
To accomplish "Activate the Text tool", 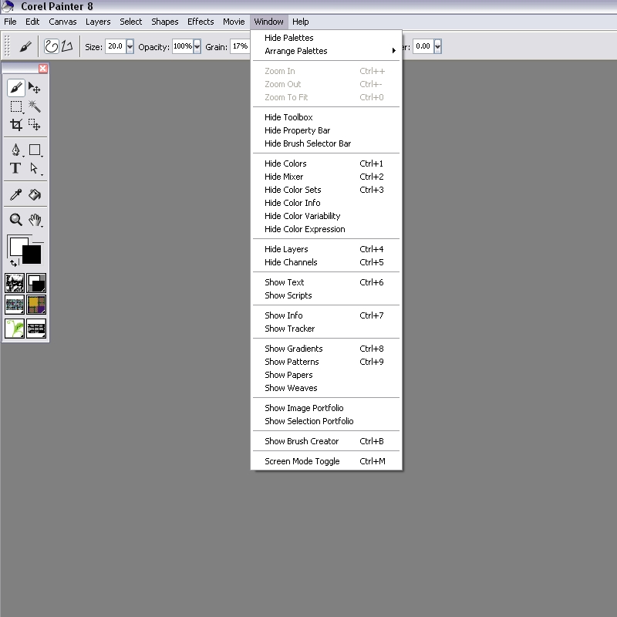I will coord(15,168).
